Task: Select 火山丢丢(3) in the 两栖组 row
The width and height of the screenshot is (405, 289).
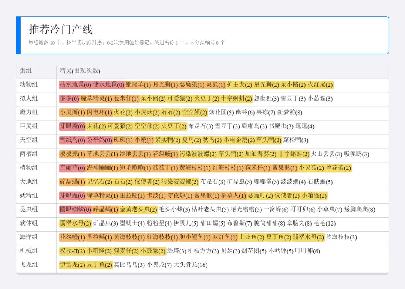Action: click(x=327, y=154)
